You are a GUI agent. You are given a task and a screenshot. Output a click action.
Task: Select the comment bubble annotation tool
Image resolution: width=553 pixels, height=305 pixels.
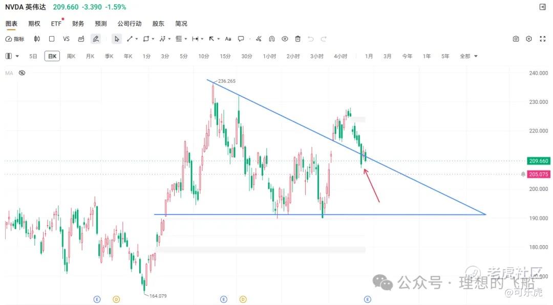[x=241, y=39]
